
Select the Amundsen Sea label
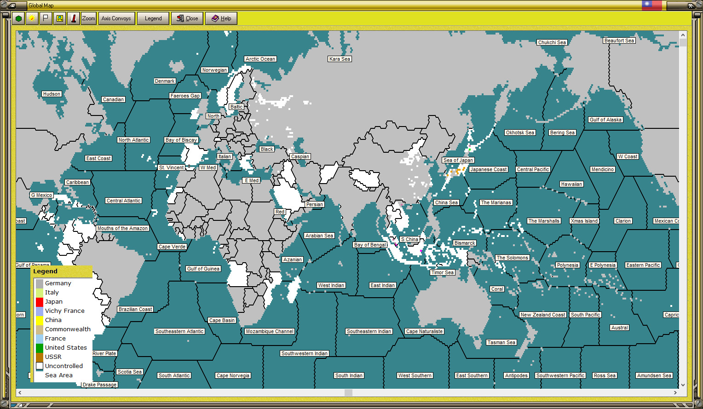654,375
